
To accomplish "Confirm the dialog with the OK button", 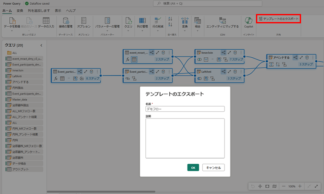I will (x=193, y=168).
